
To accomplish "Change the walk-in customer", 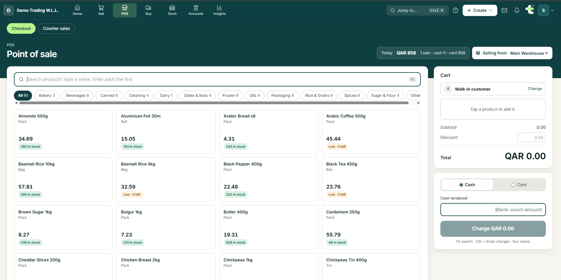I will 535,89.
